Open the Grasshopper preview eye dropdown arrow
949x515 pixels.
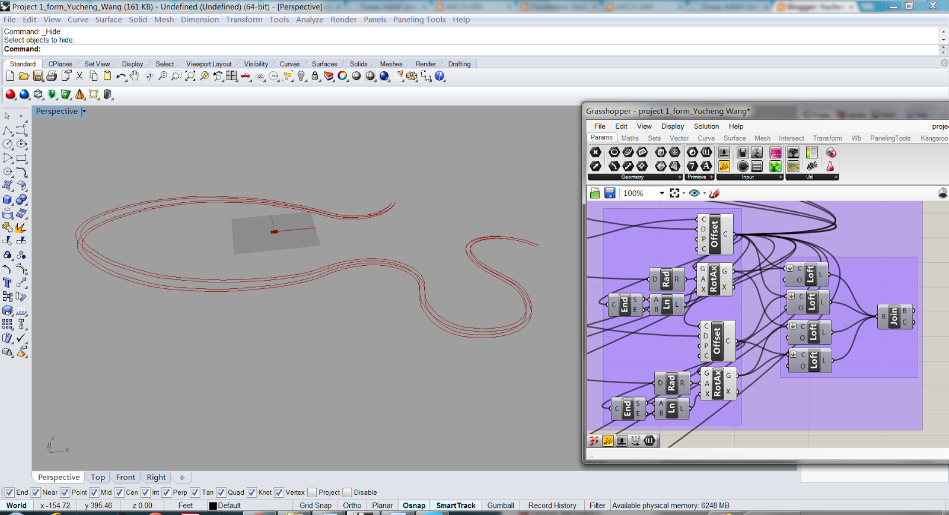click(704, 193)
